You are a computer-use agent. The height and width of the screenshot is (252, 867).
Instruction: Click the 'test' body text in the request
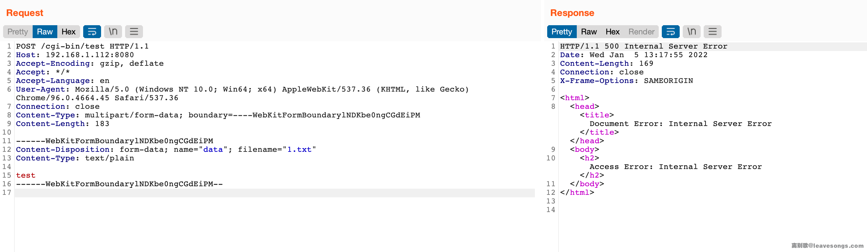26,175
